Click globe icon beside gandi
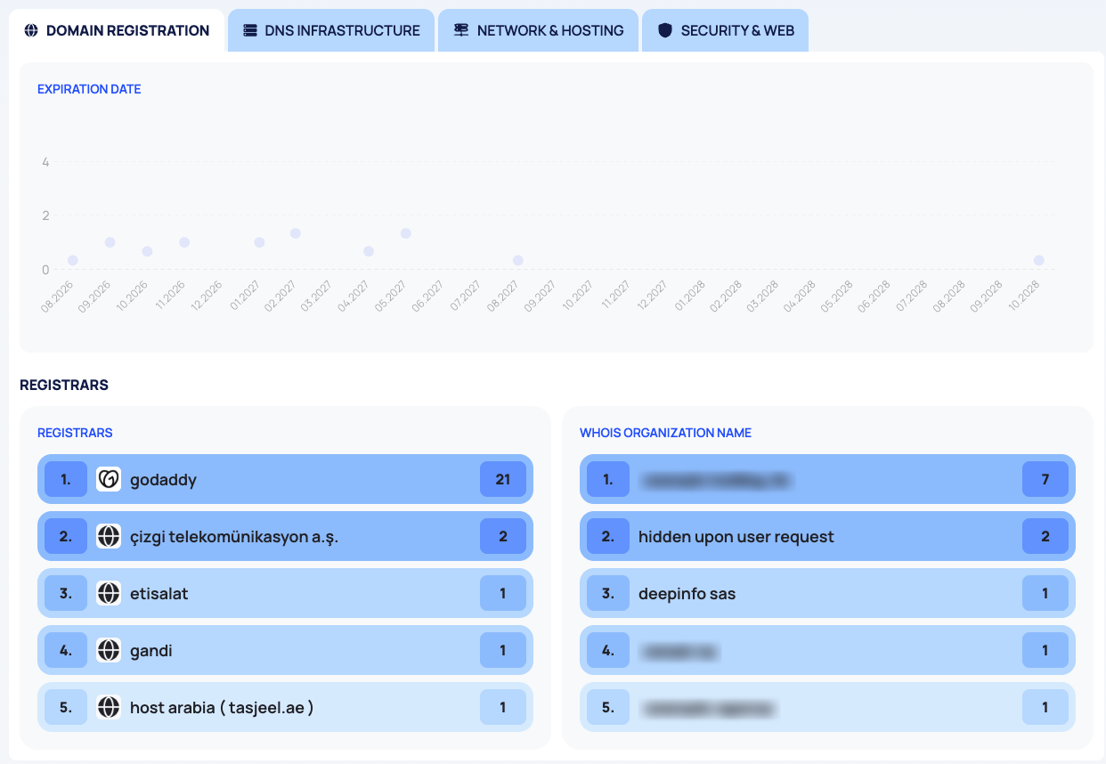 109,650
